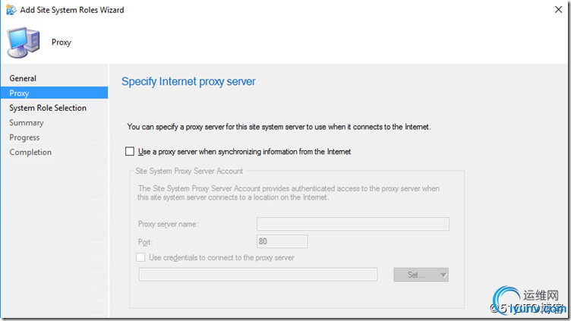Viewport: 571px width, 321px height.
Task: Click the Proxy title beside the header icon
Action: (62, 42)
